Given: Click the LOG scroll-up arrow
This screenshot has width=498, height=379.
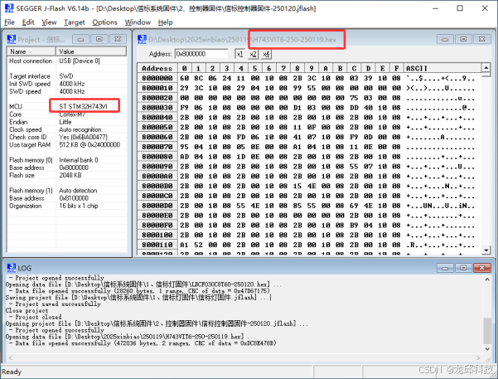Looking at the screenshot, I should coord(487,279).
